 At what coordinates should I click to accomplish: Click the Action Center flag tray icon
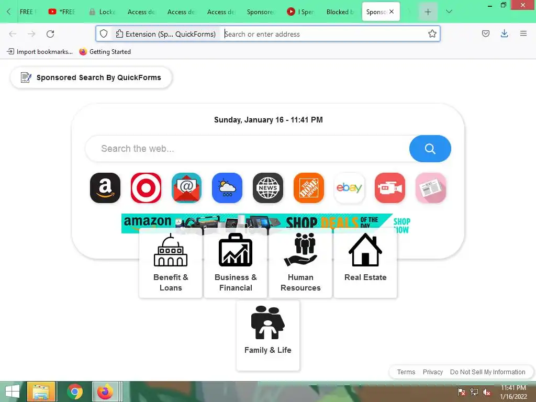pyautogui.click(x=462, y=392)
